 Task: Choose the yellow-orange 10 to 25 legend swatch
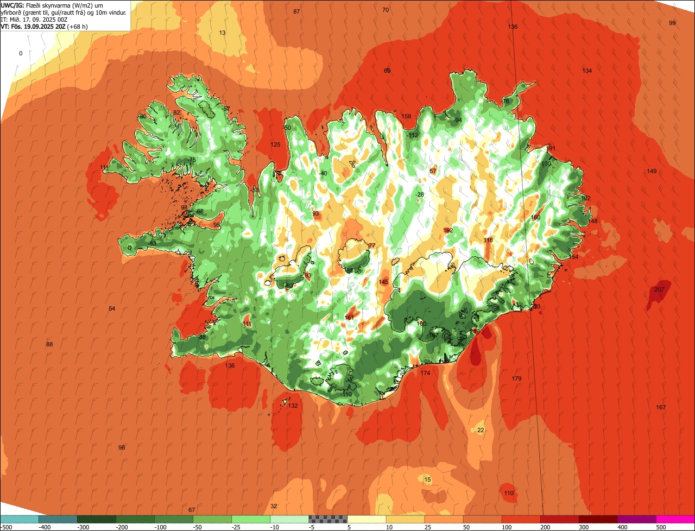pos(405,519)
